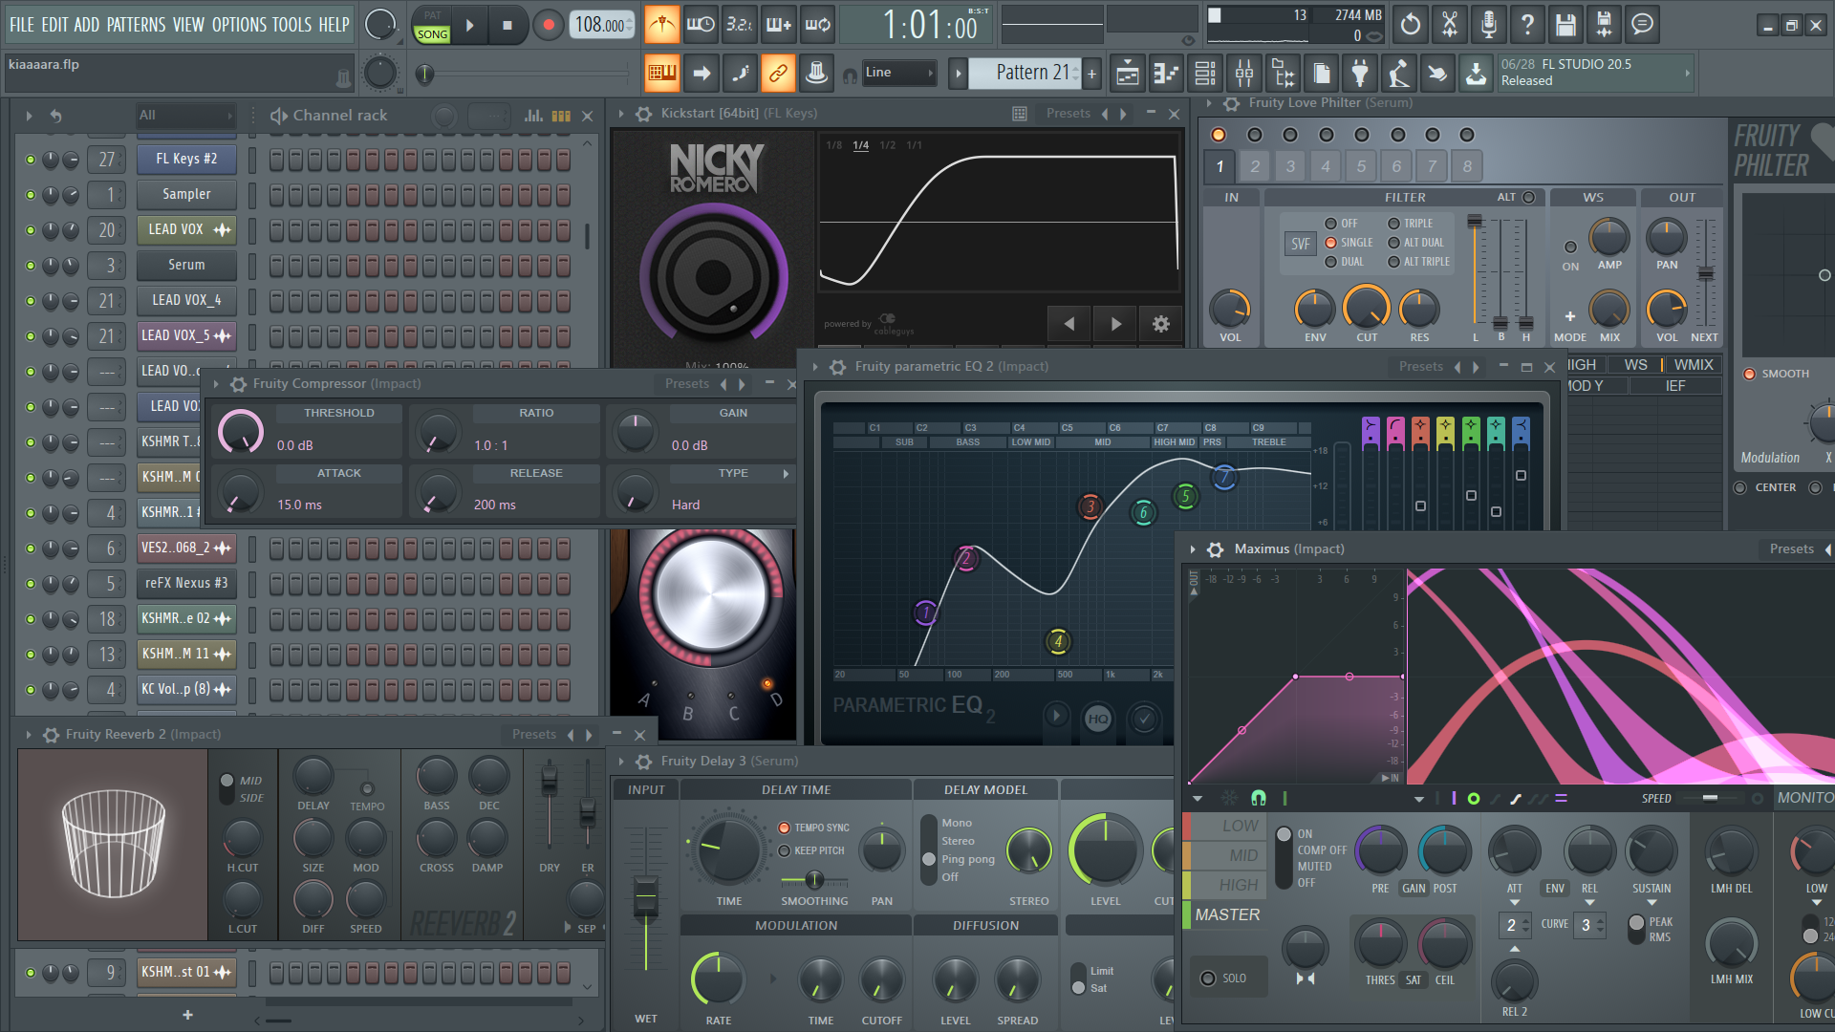Screen dimensions: 1835x1032
Task: Toggle the Smooth option in Fruity Philter
Action: 1750,374
